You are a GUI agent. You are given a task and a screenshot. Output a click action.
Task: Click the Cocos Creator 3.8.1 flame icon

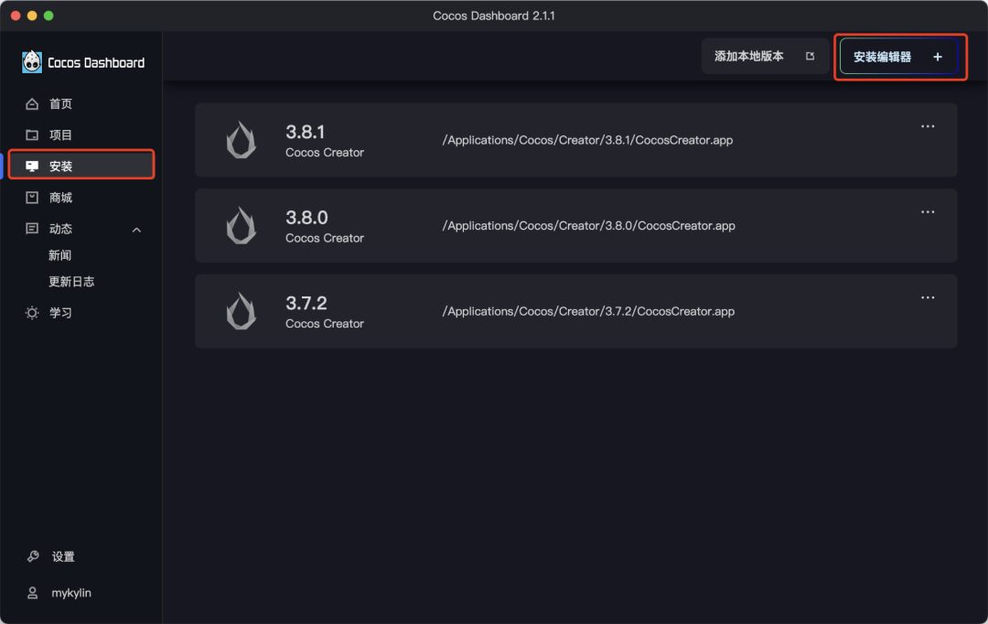[241, 140]
